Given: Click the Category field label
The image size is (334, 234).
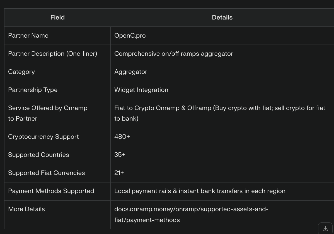Looking at the screenshot, I should pyautogui.click(x=21, y=72).
